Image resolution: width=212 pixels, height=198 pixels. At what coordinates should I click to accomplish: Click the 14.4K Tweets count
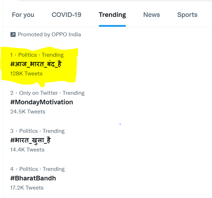27,150
